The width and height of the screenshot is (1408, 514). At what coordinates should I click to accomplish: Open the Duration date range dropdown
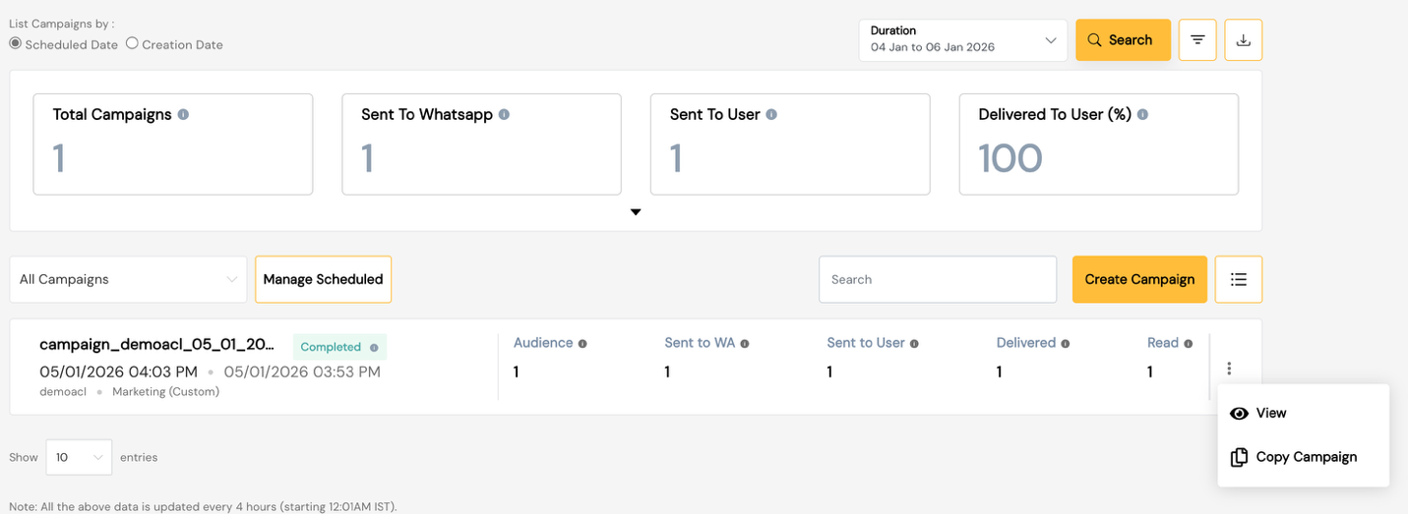coord(962,40)
